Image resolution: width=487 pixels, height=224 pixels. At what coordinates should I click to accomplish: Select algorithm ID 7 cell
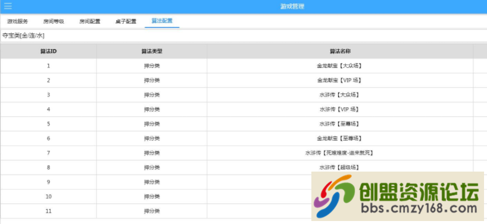(48, 153)
